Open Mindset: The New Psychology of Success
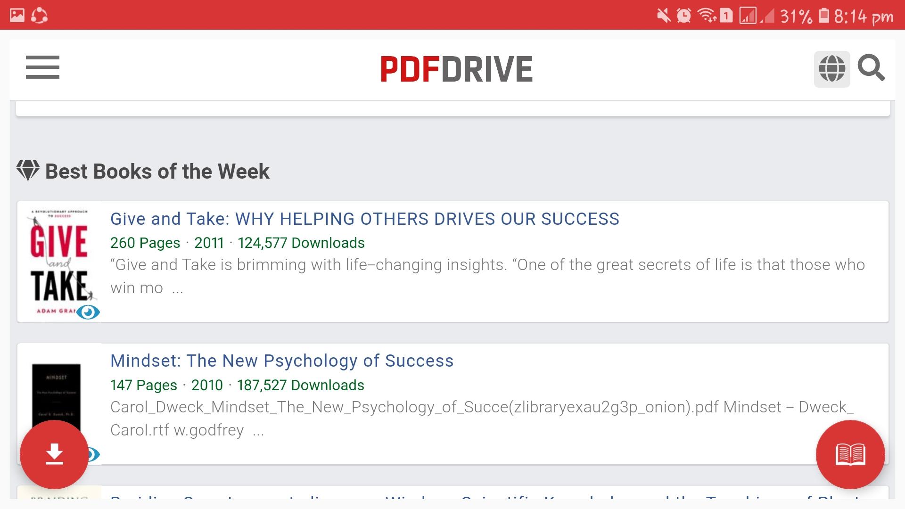Image resolution: width=905 pixels, height=509 pixels. tap(282, 361)
